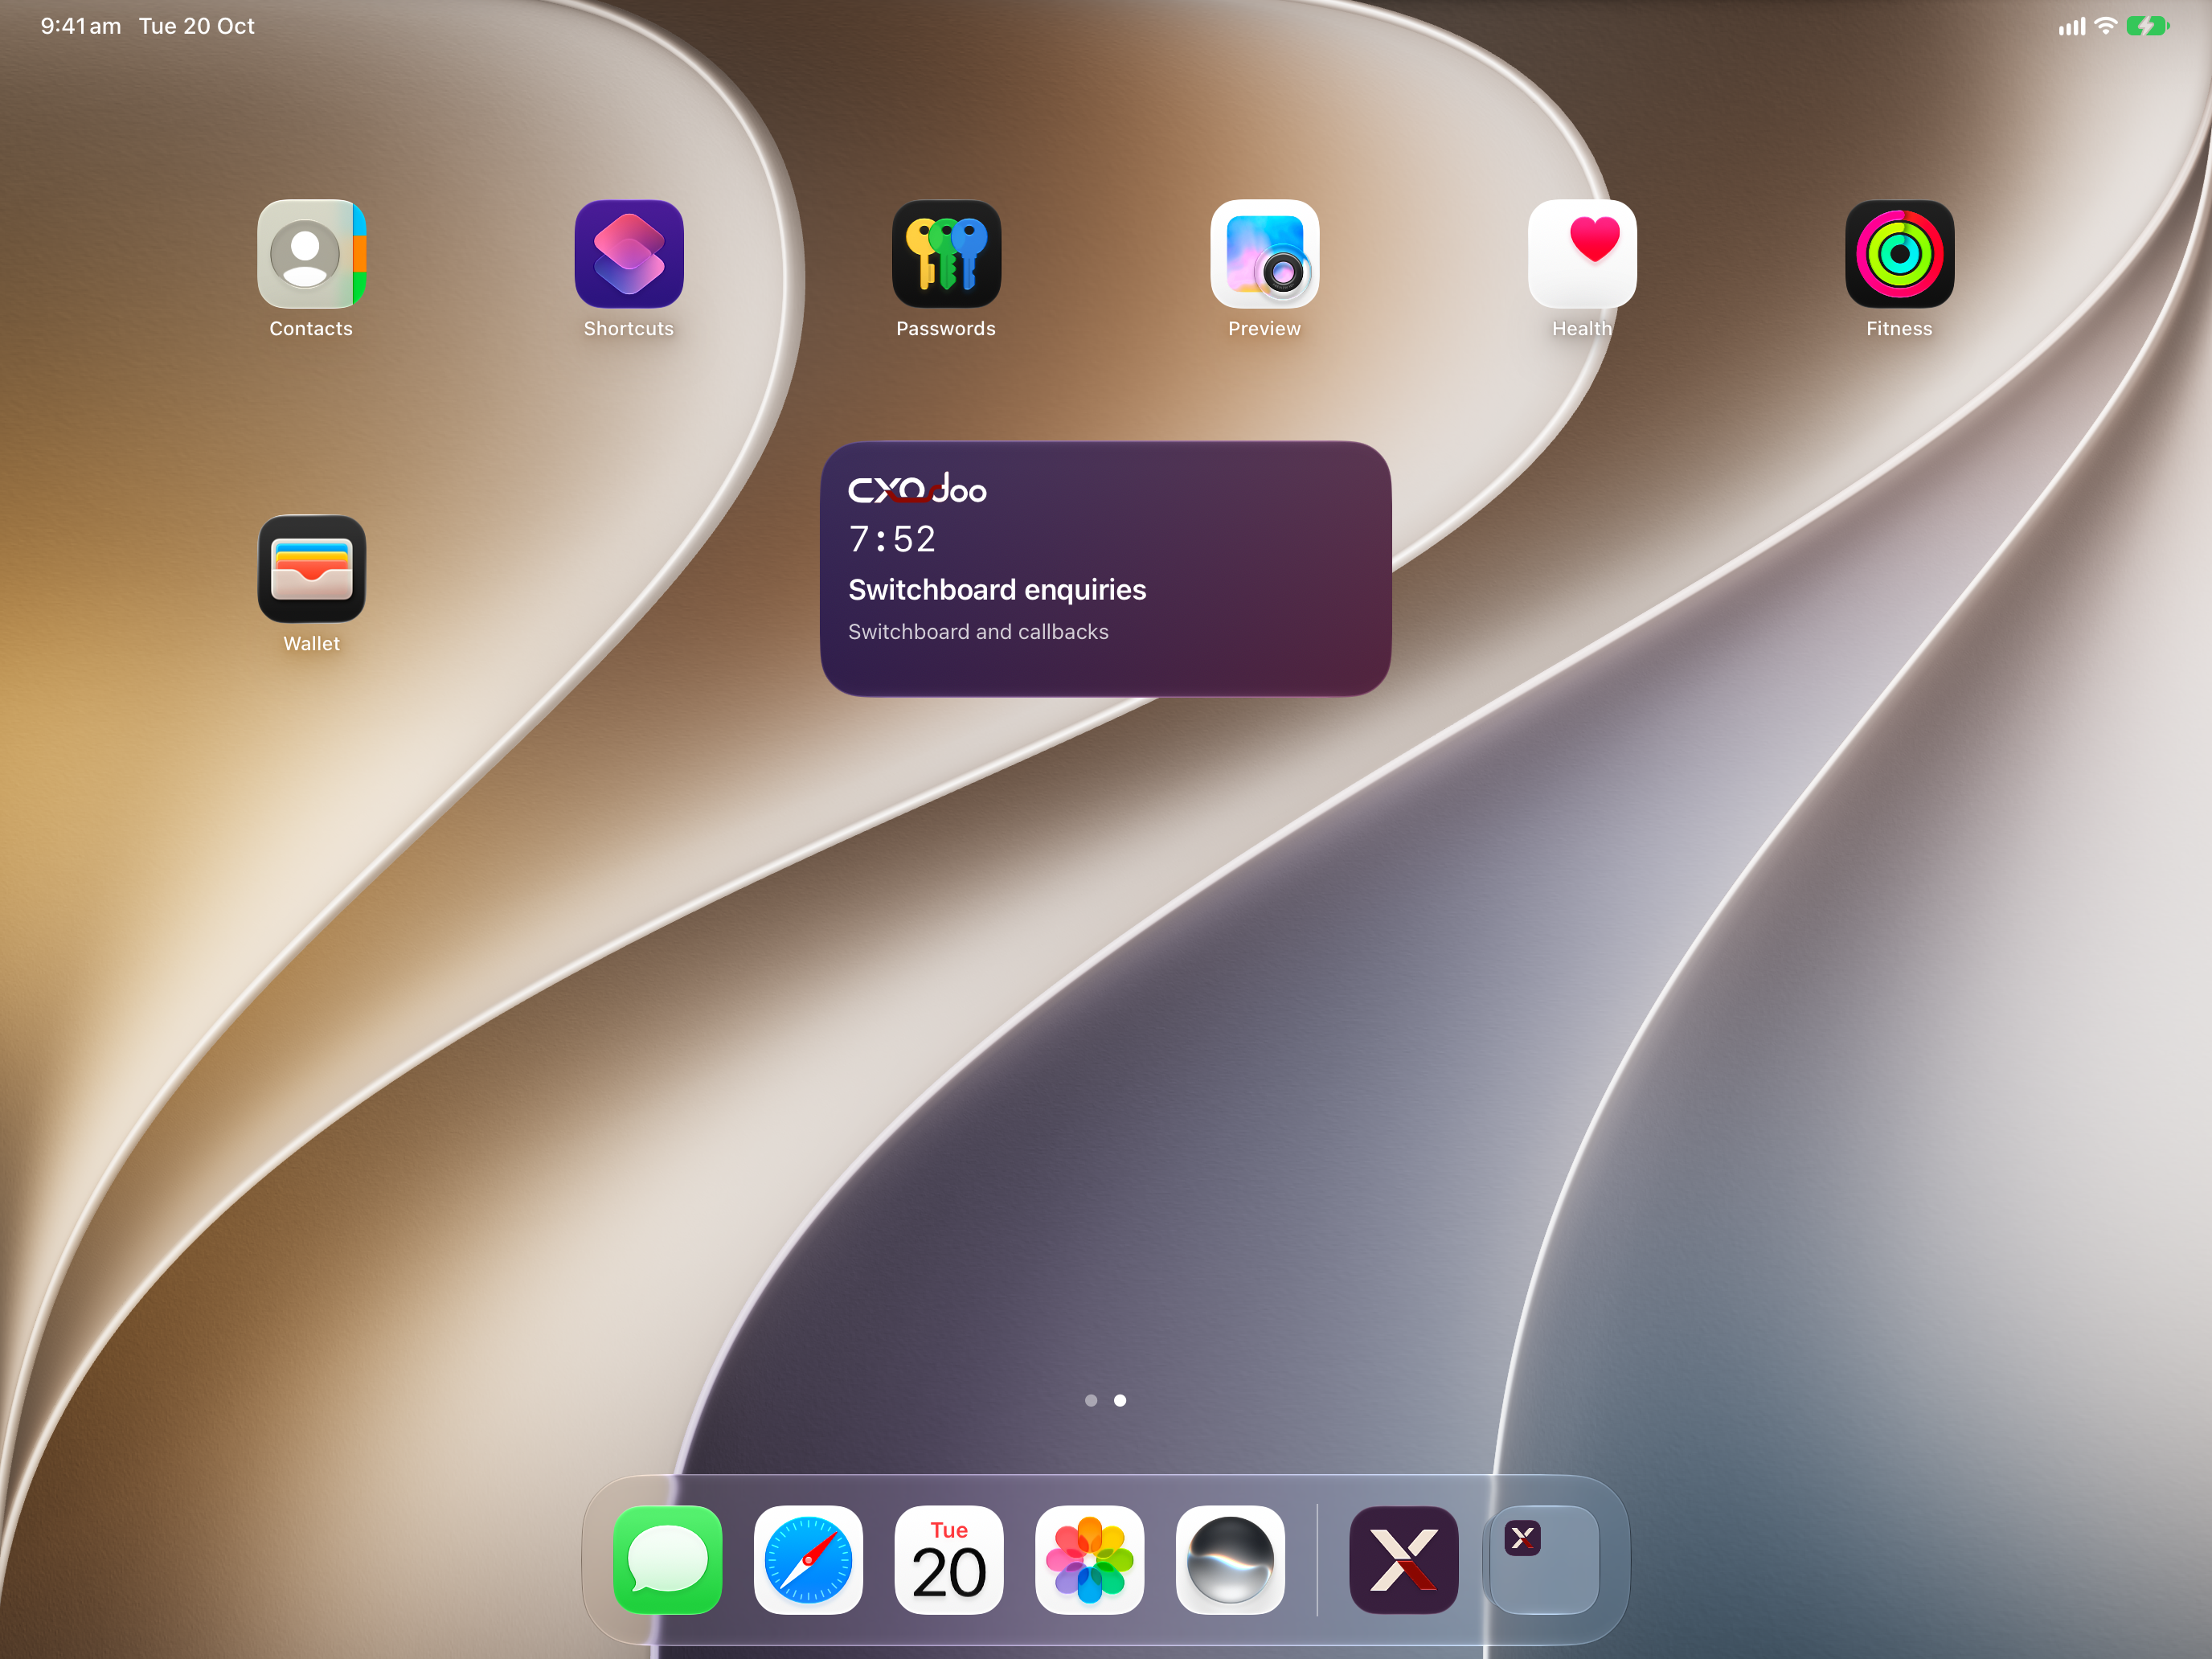This screenshot has height=1659, width=2212.
Task: Tap the cellular signal bars
Action: pos(2072,27)
